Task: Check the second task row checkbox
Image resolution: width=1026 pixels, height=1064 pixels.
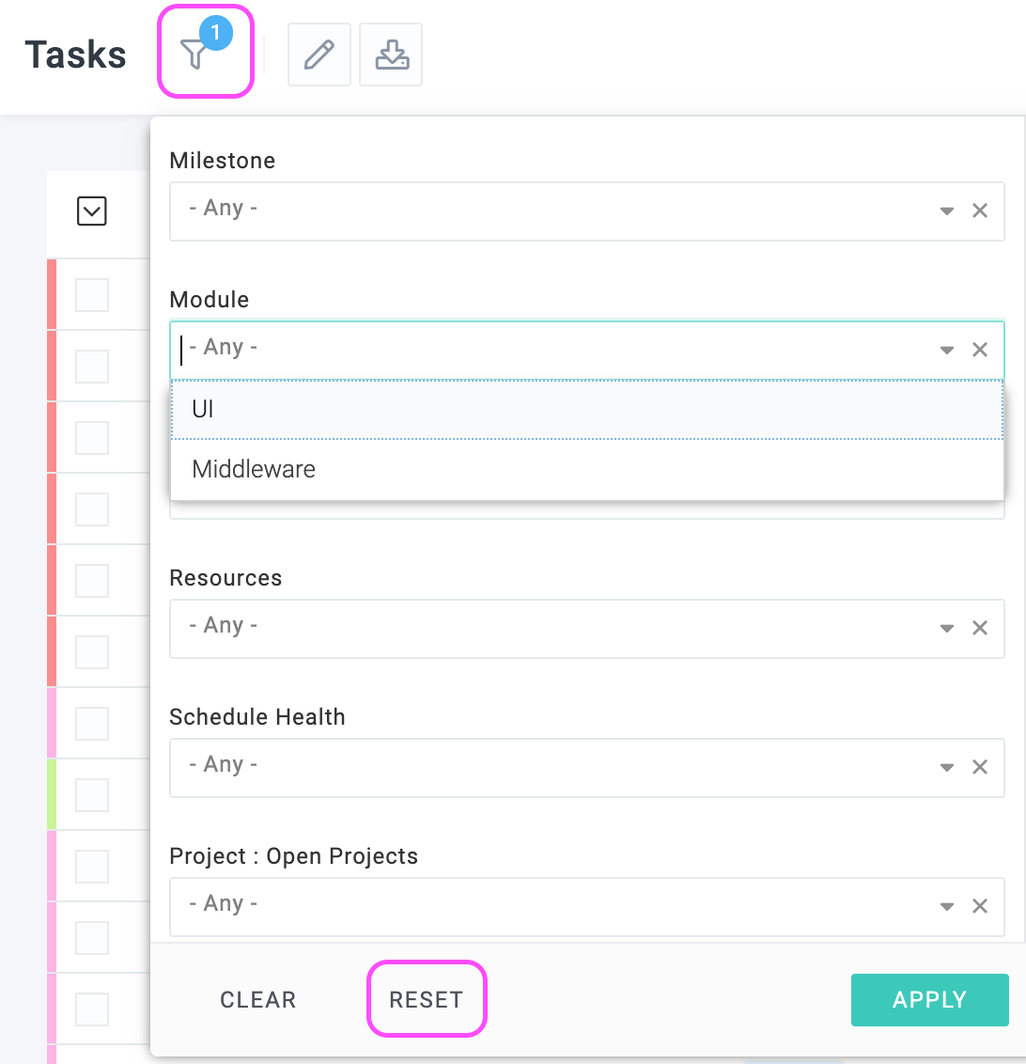Action: coord(92,367)
